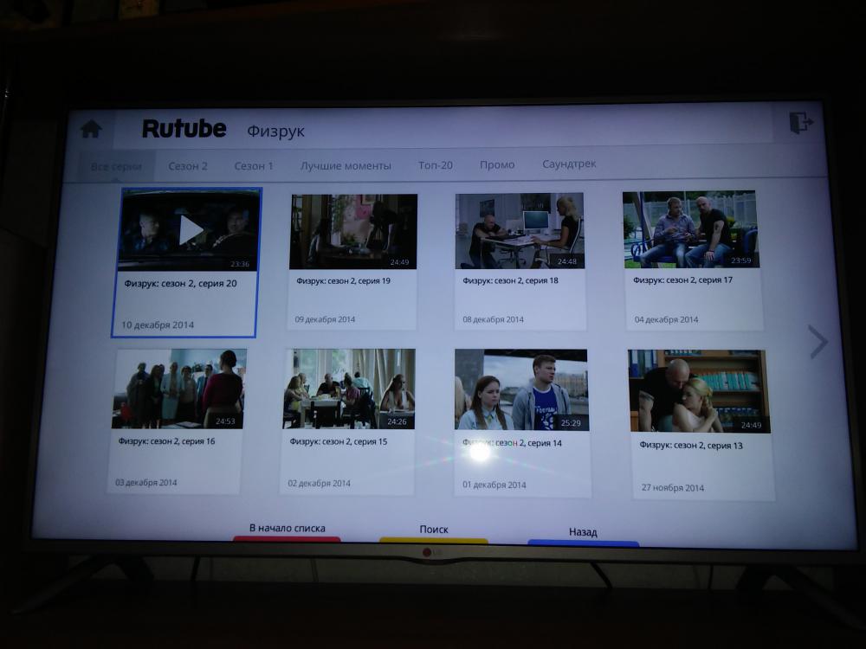Screen dimensions: 866x649
Task: Open the 'Лучшие моменты' tab
Action: coord(346,165)
